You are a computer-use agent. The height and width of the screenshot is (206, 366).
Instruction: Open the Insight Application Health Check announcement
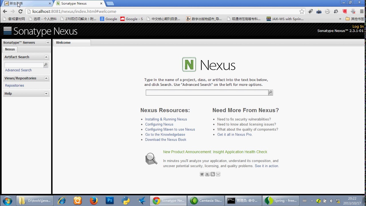tap(215, 152)
